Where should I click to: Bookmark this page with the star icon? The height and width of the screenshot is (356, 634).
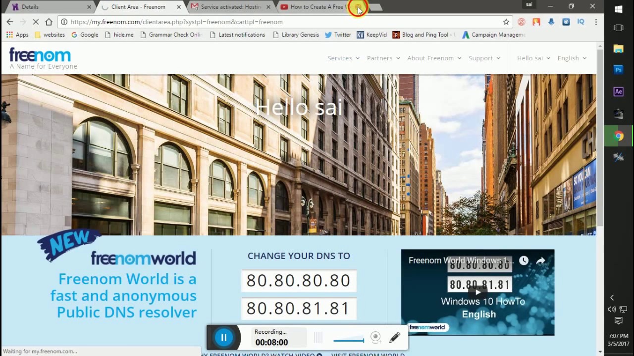(x=506, y=22)
